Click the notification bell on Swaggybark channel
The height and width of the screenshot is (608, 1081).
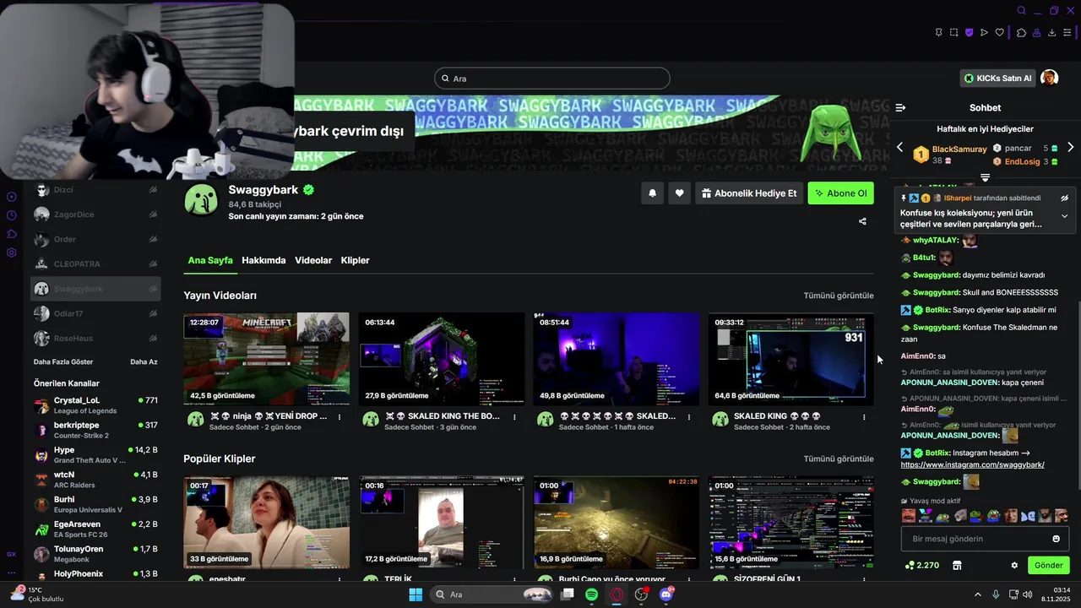click(x=652, y=193)
